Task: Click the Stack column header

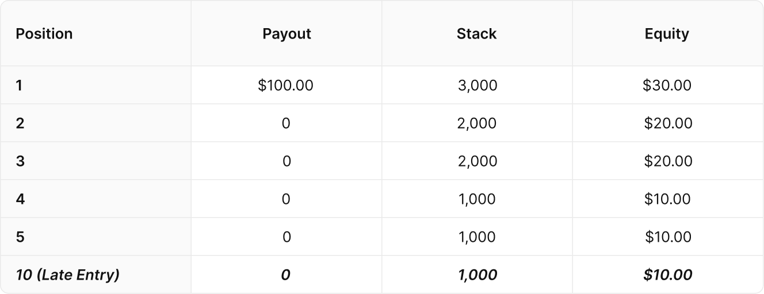Action: click(477, 34)
